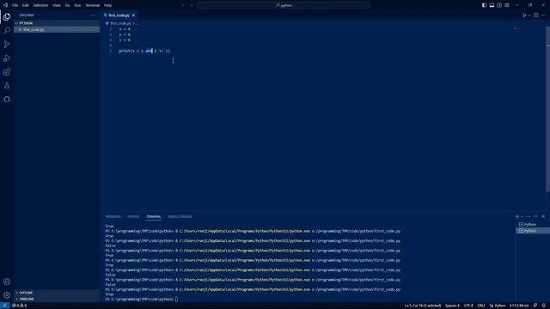Open the Selection menu

[x=40, y=5]
